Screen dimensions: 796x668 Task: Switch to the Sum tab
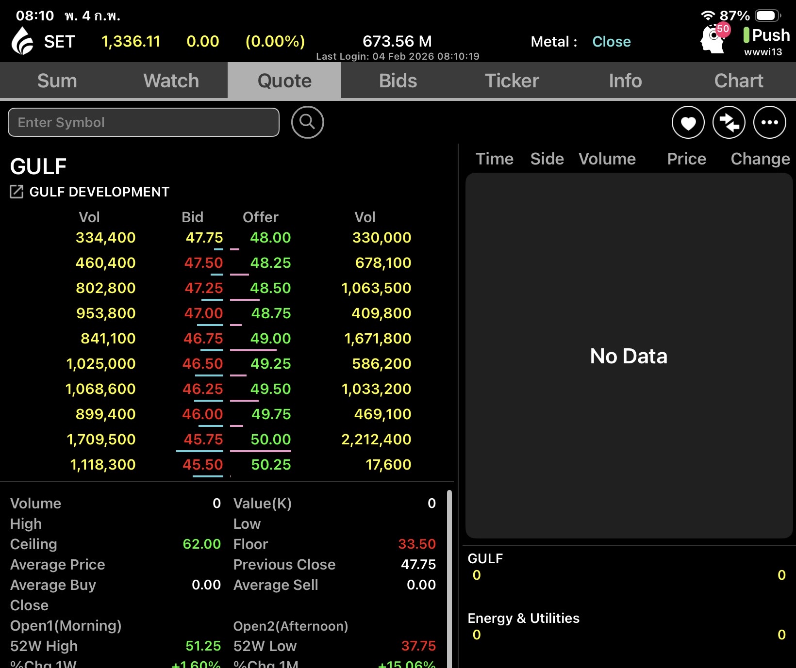tap(57, 81)
